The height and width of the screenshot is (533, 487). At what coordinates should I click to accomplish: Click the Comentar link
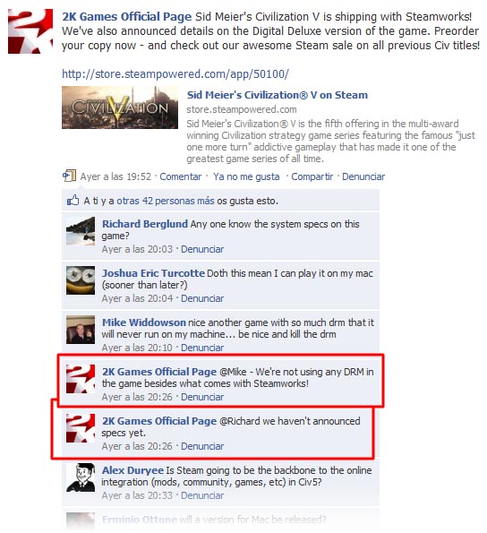click(x=180, y=176)
